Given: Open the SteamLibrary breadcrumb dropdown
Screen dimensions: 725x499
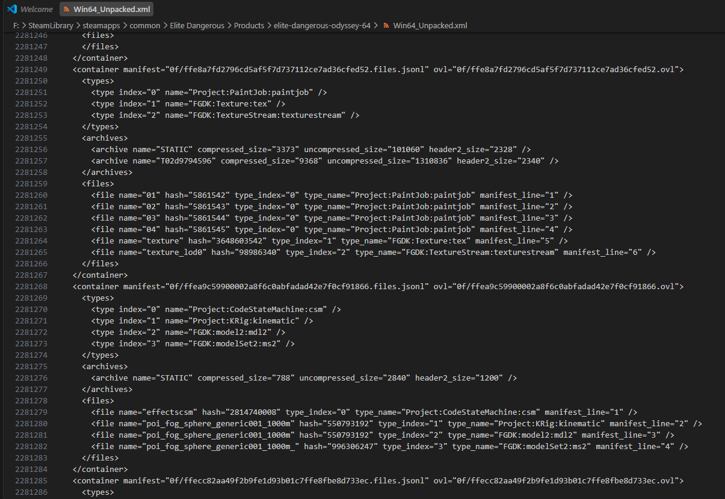Looking at the screenshot, I should [x=51, y=25].
